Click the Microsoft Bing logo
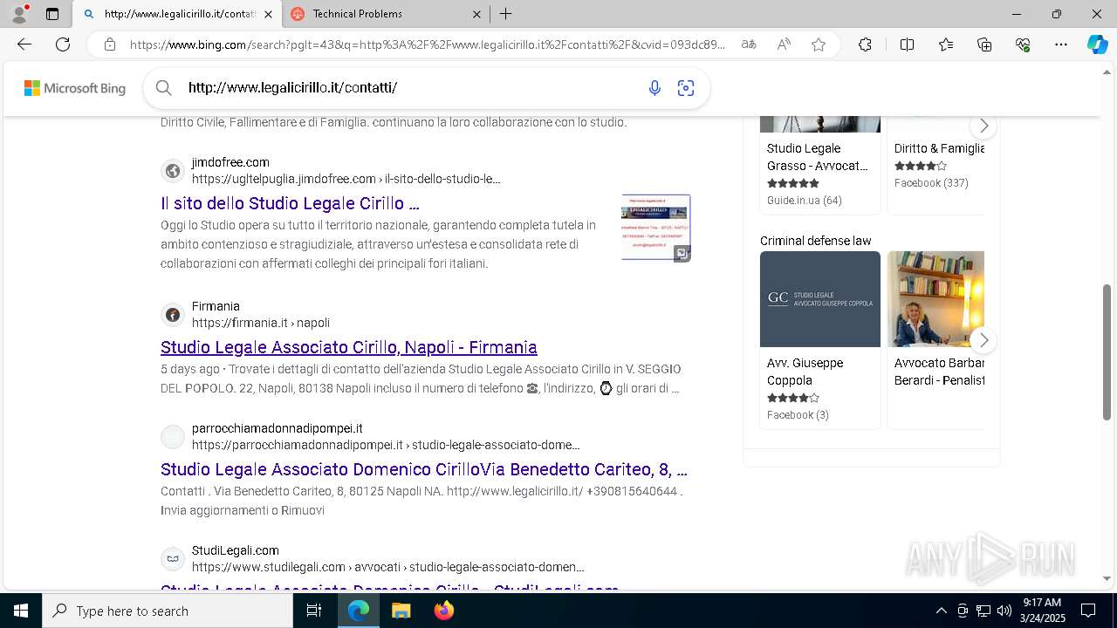 click(75, 88)
